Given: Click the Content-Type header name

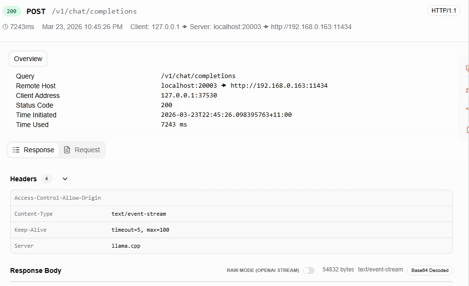Looking at the screenshot, I should 33,214.
